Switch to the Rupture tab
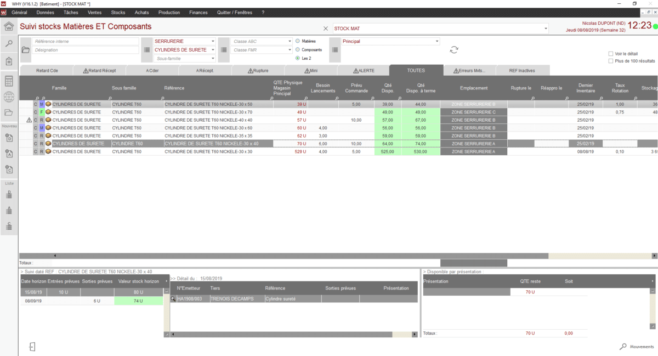658x356 pixels. 258,70
